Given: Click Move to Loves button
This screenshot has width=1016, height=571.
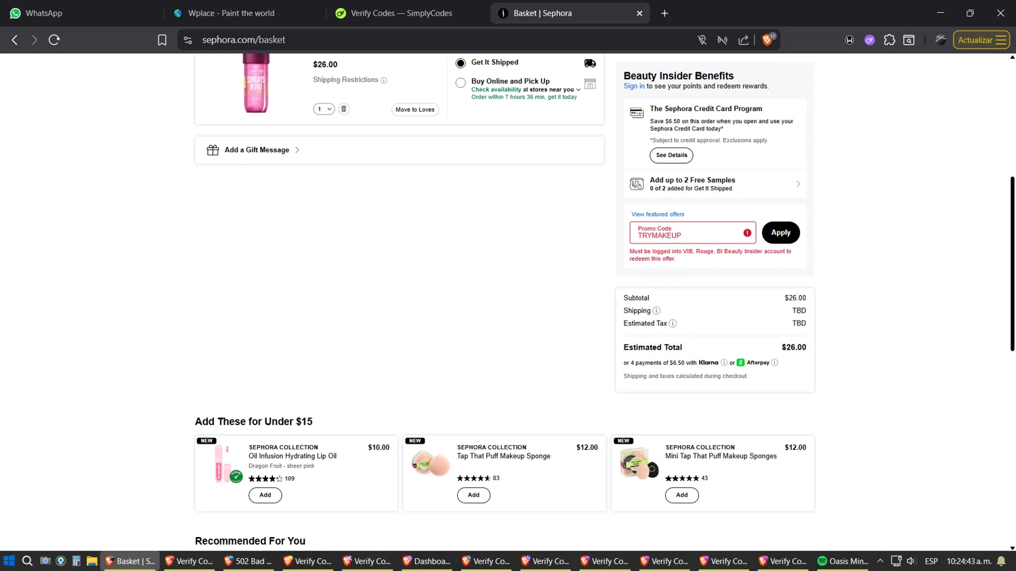Looking at the screenshot, I should (415, 110).
